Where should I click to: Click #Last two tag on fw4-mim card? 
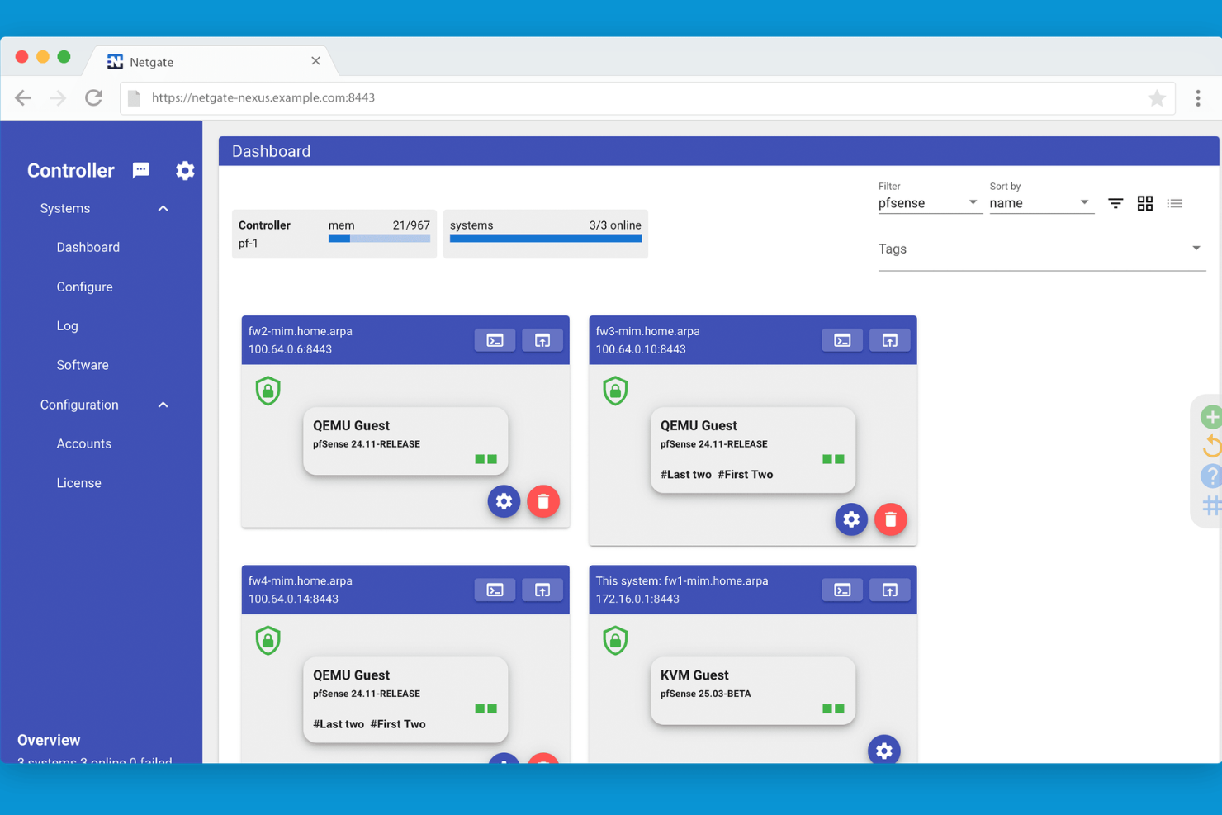tap(339, 724)
